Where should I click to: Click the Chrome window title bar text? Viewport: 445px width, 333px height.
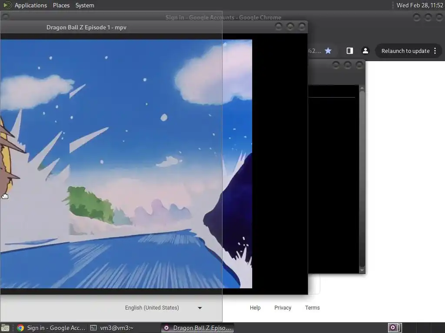point(223,17)
